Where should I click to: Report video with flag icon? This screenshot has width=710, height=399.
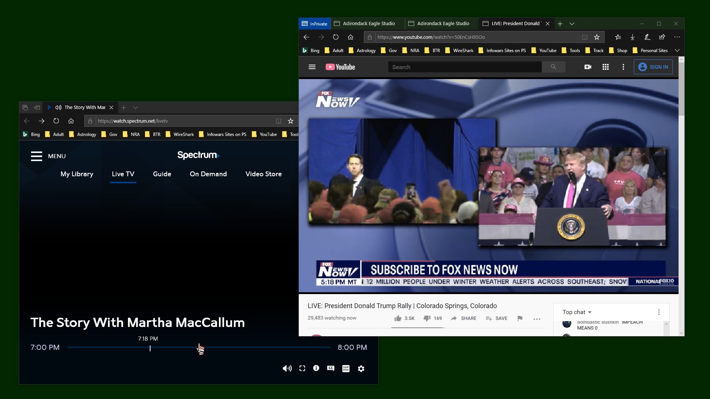(x=520, y=318)
